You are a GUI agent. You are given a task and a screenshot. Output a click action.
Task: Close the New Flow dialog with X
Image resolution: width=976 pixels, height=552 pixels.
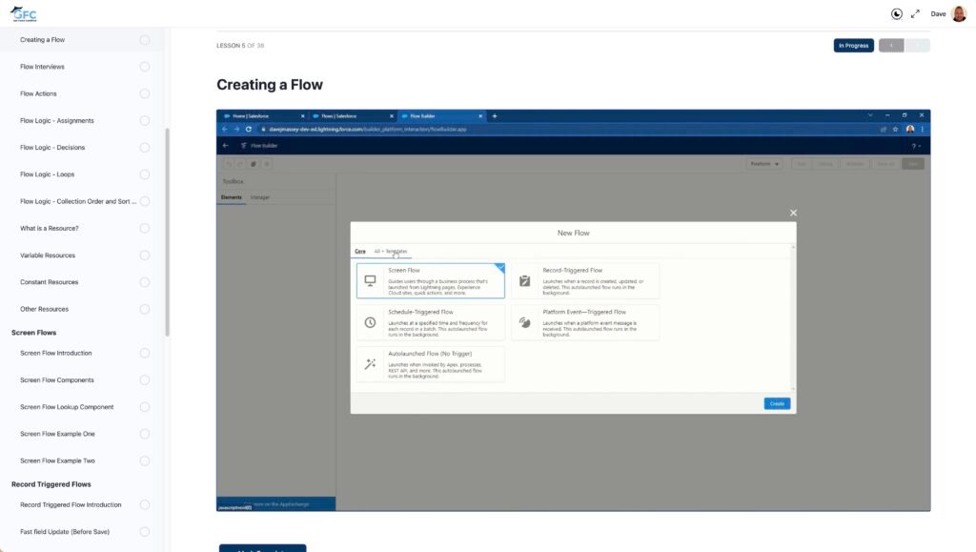click(x=793, y=213)
